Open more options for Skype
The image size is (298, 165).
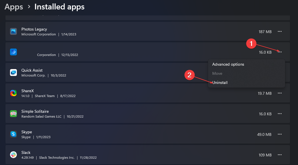pyautogui.click(x=279, y=134)
